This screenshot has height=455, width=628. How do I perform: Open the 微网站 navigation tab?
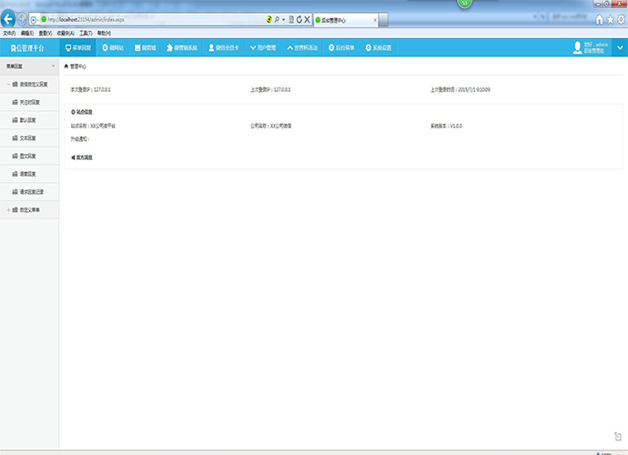pos(113,47)
